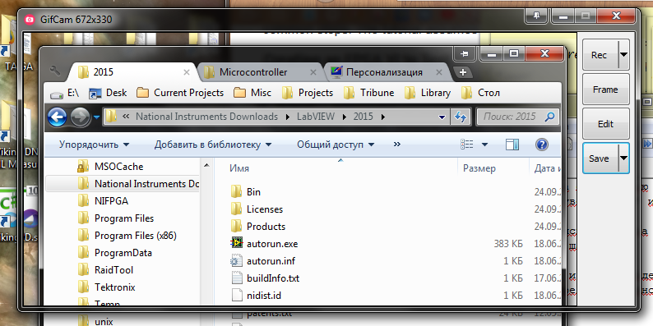Open the view options dropdown arrow
The width and height of the screenshot is (653, 326).
tap(484, 145)
